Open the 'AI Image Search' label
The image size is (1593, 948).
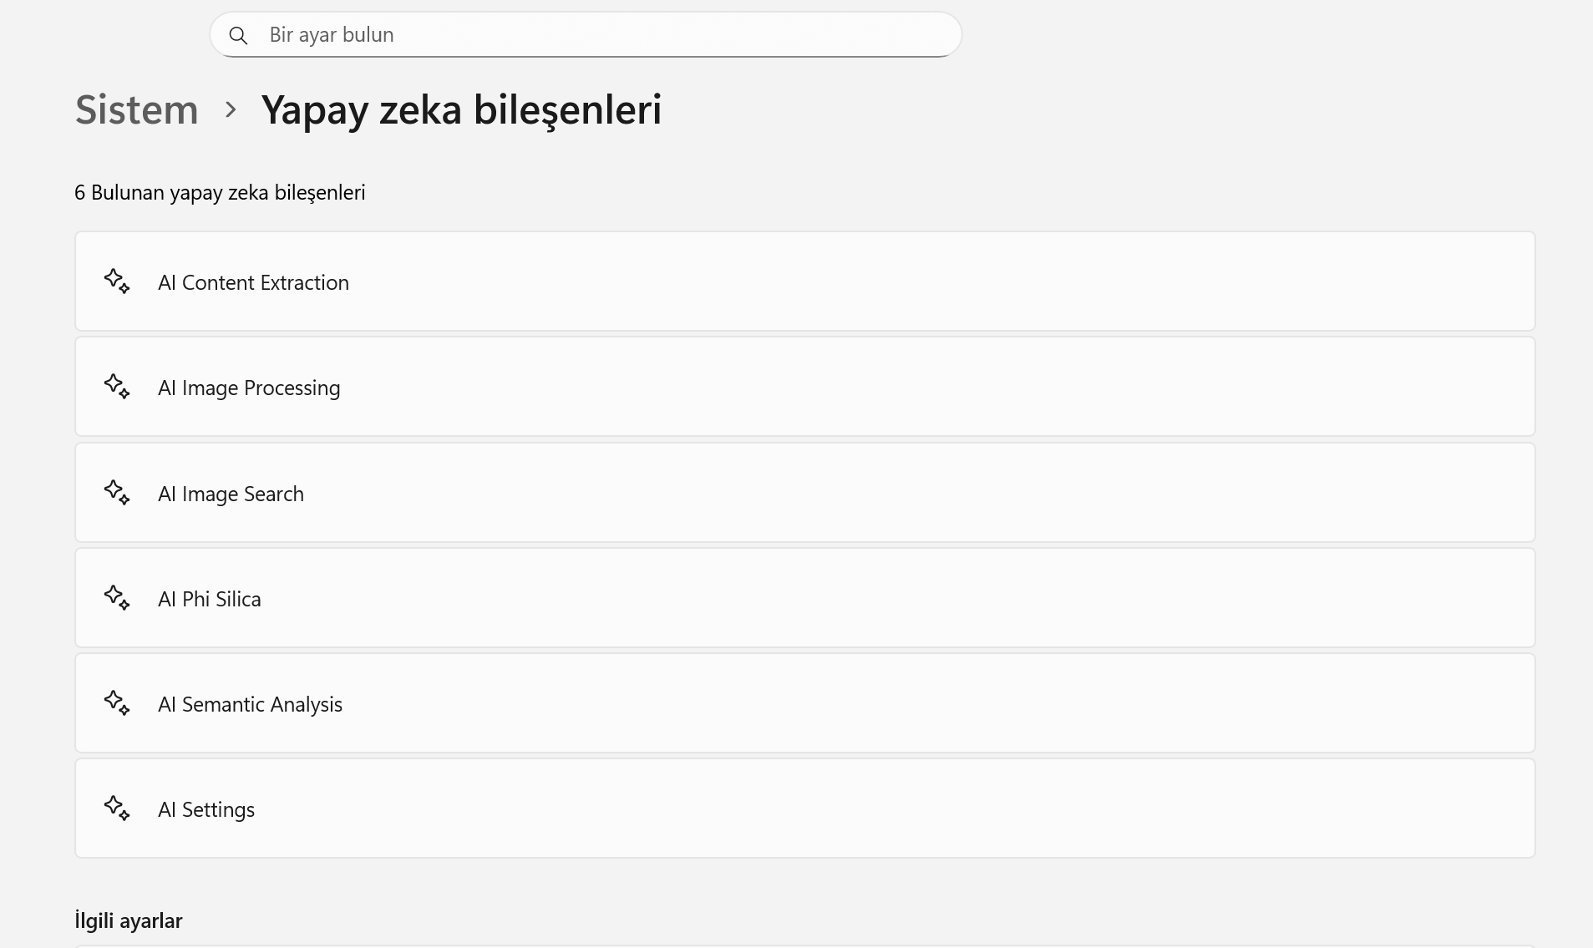[231, 494]
